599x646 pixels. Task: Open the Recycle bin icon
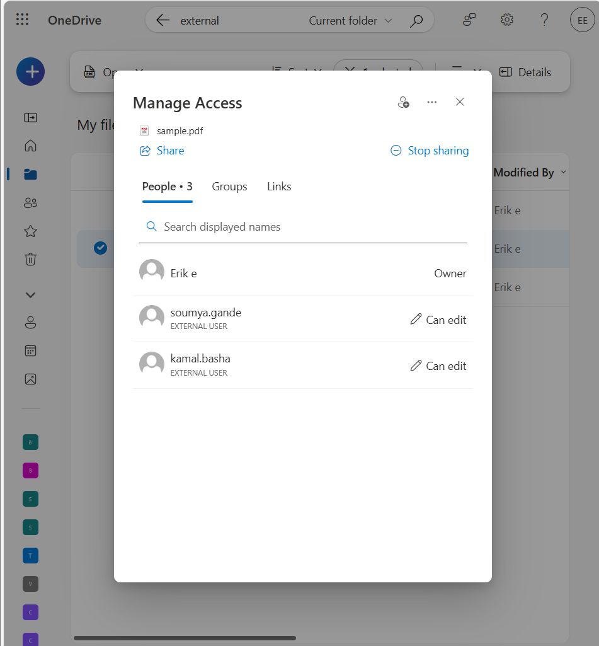tap(30, 259)
